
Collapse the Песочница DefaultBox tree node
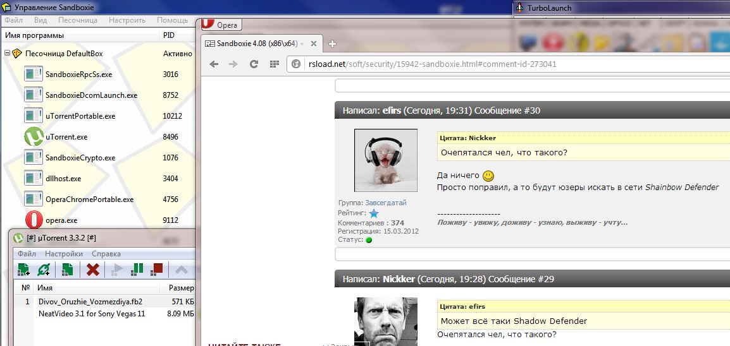pyautogui.click(x=7, y=54)
